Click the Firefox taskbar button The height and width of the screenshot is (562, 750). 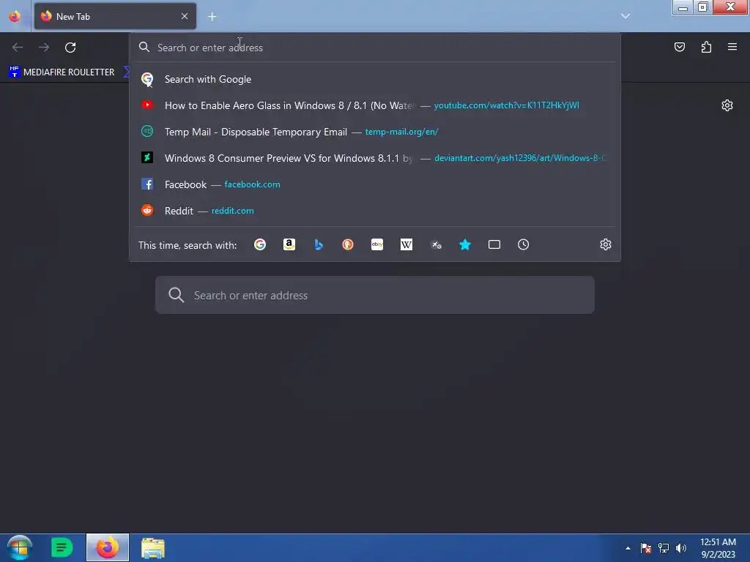click(108, 547)
